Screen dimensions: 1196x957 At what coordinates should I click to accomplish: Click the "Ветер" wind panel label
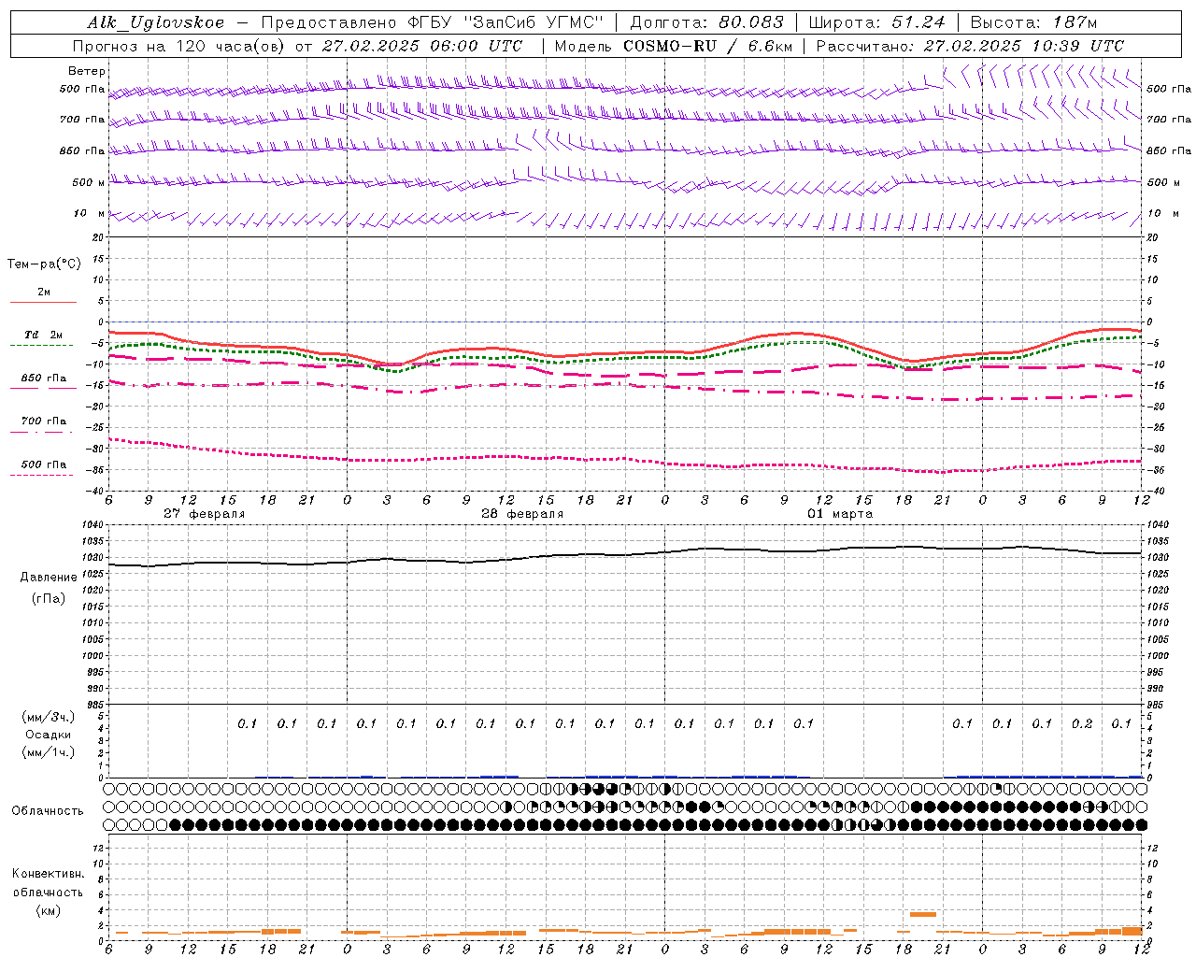(87, 71)
